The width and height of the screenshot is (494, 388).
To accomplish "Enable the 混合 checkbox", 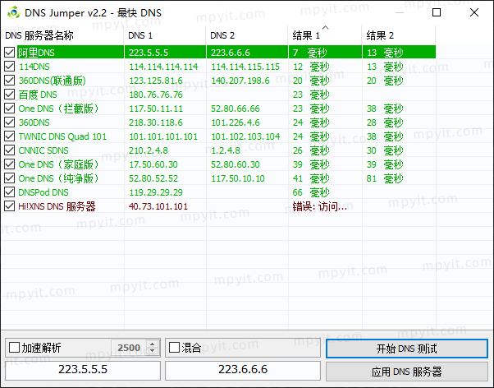I will point(174,348).
